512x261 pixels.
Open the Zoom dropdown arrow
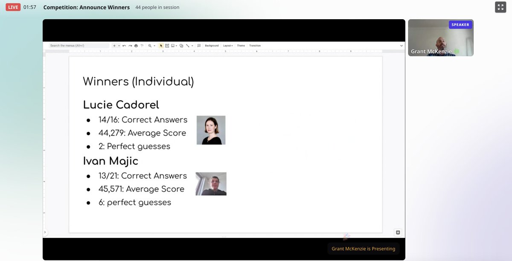pos(154,46)
